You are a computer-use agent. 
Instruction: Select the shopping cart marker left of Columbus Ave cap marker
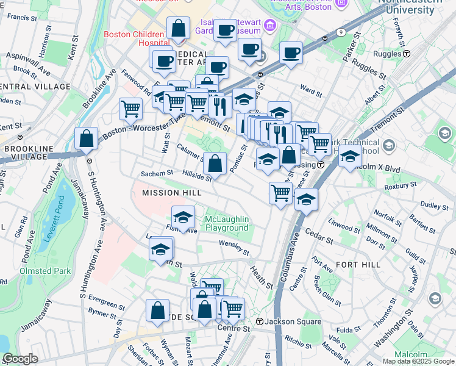(x=280, y=195)
